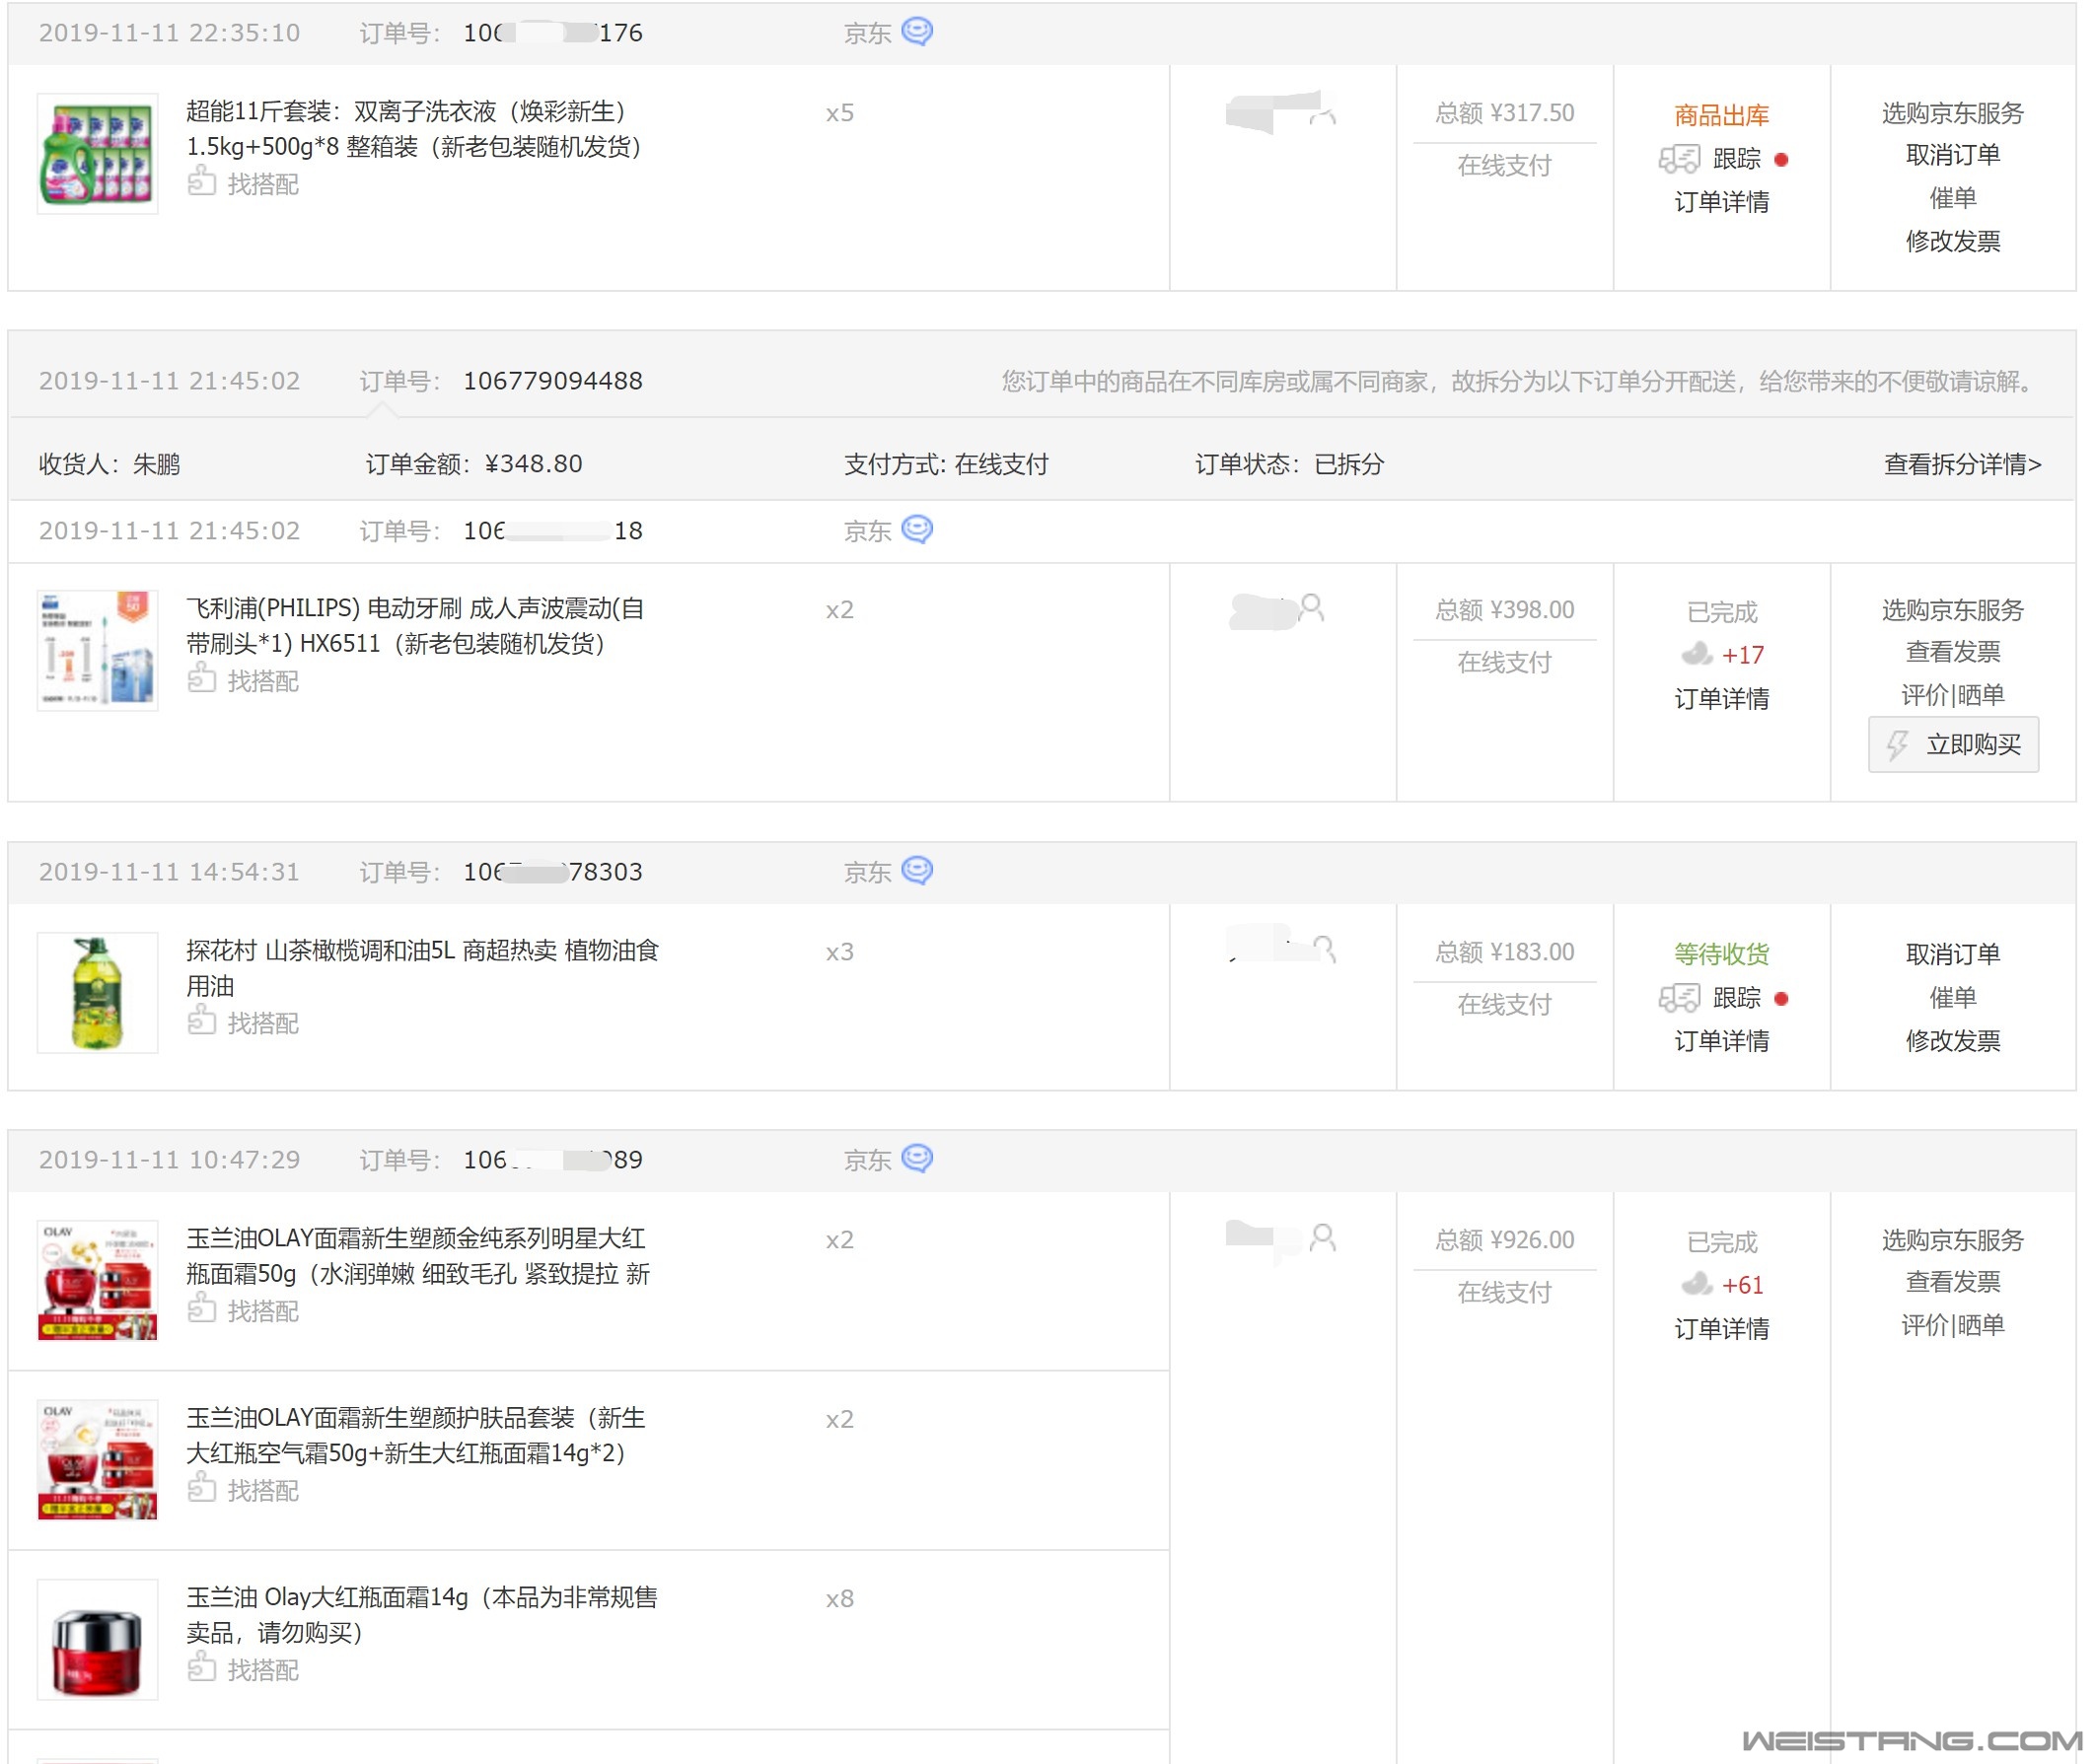Click recipient person icon in olive oil order
2096x1764 pixels.
click(1324, 948)
